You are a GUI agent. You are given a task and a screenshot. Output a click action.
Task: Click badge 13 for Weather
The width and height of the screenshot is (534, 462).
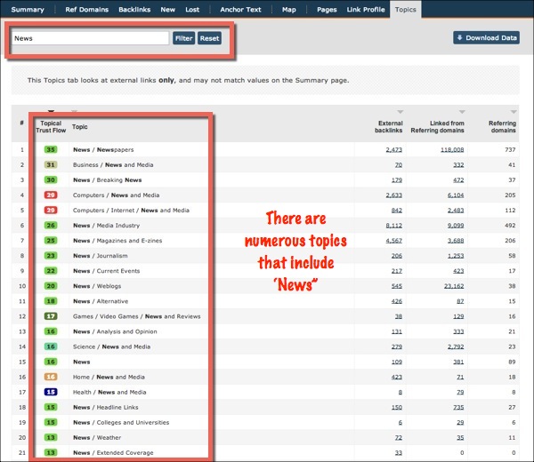pyautogui.click(x=51, y=437)
